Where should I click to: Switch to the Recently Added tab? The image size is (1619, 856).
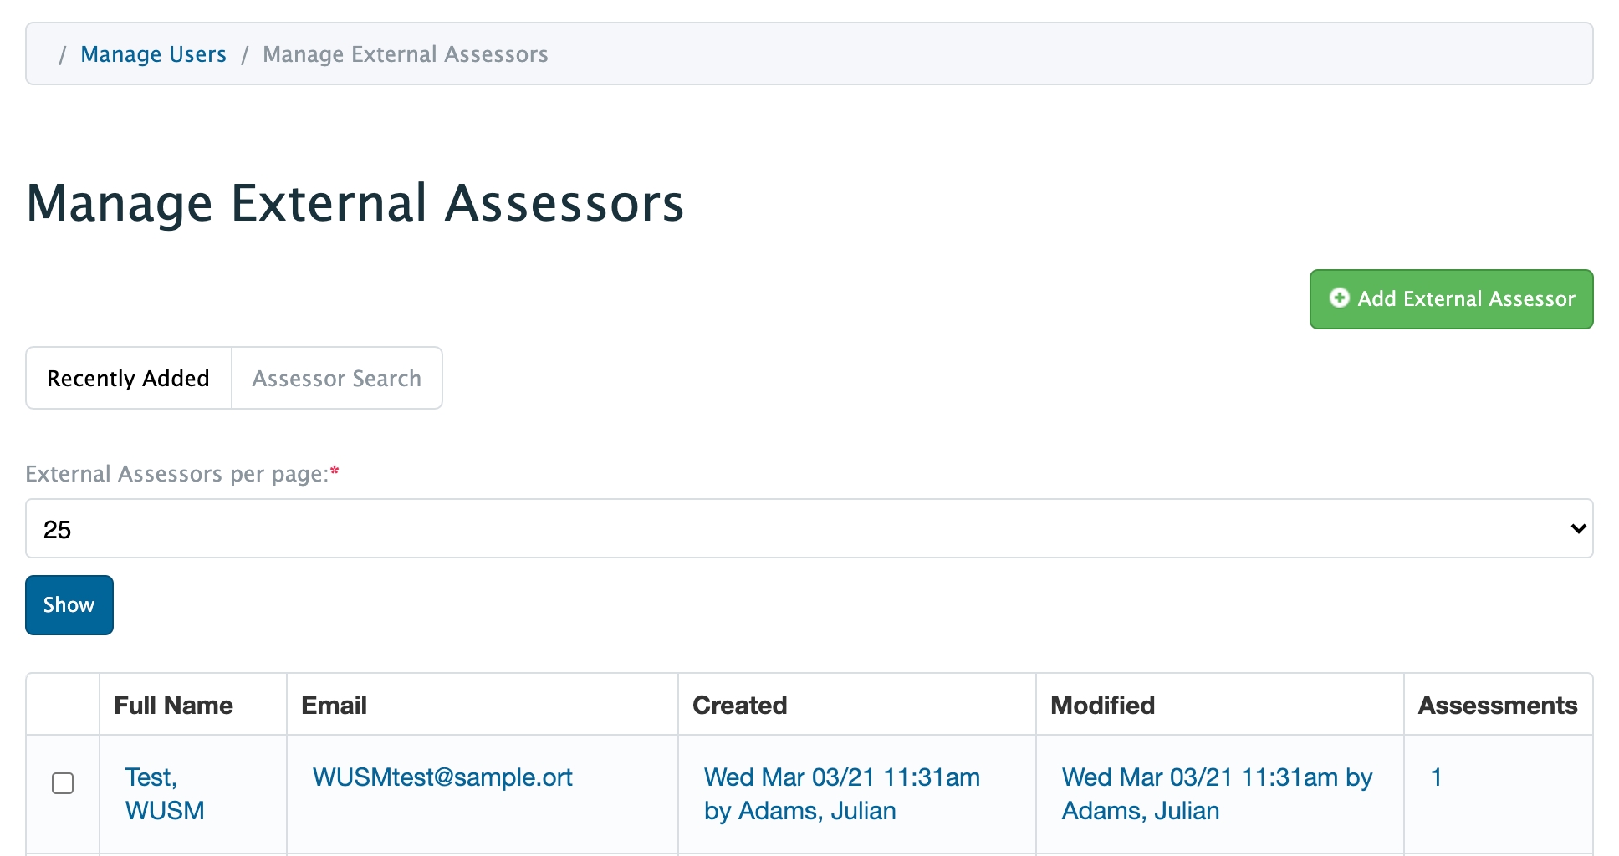128,379
